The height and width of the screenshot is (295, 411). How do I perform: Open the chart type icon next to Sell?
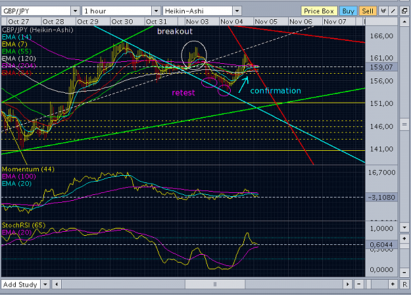pyautogui.click(x=383, y=11)
